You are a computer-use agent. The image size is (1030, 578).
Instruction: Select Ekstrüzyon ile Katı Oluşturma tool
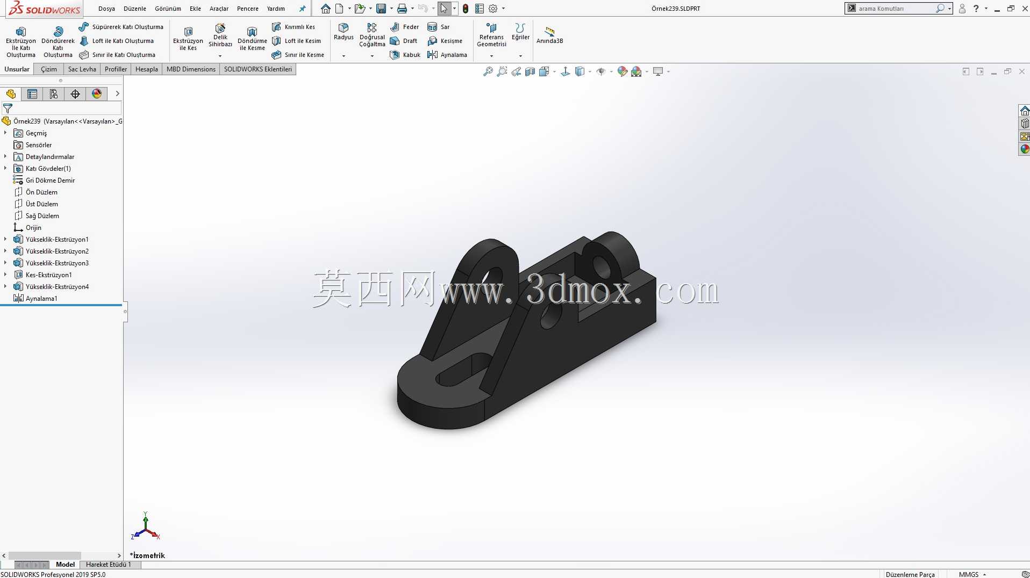click(20, 41)
